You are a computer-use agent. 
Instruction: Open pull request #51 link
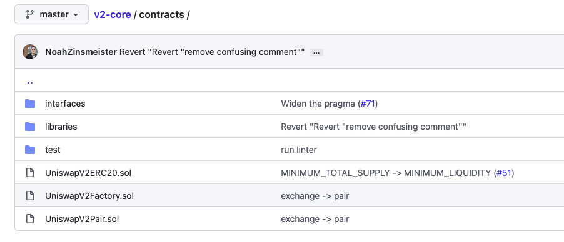pyautogui.click(x=504, y=173)
